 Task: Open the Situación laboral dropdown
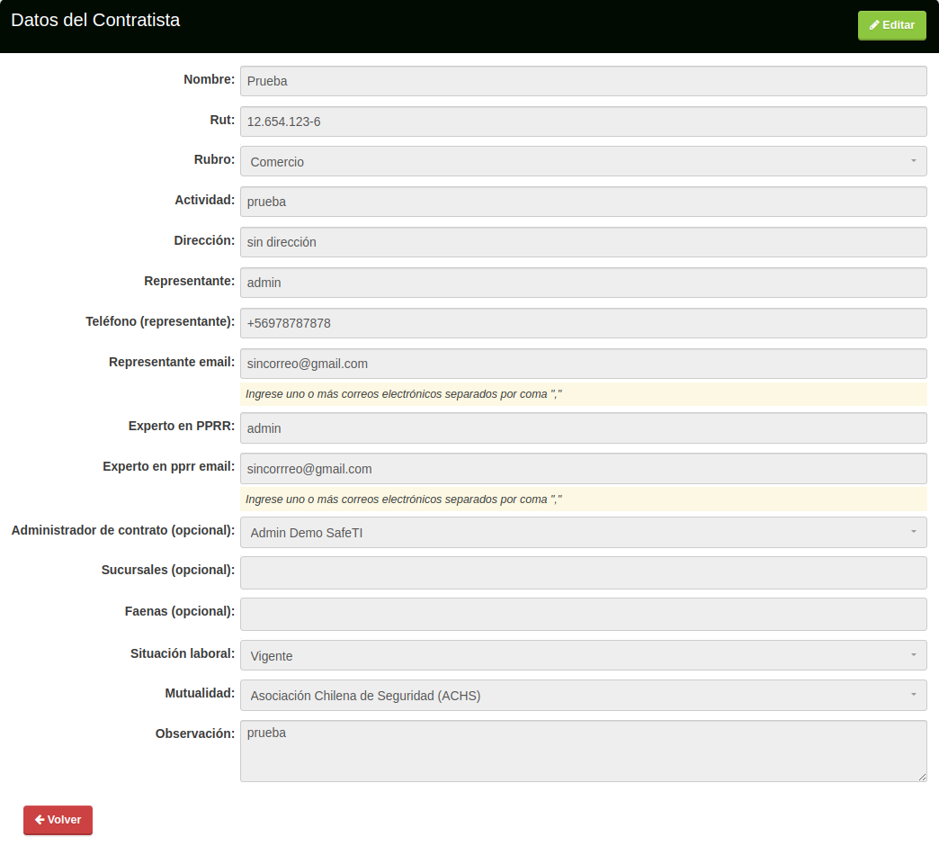point(583,656)
